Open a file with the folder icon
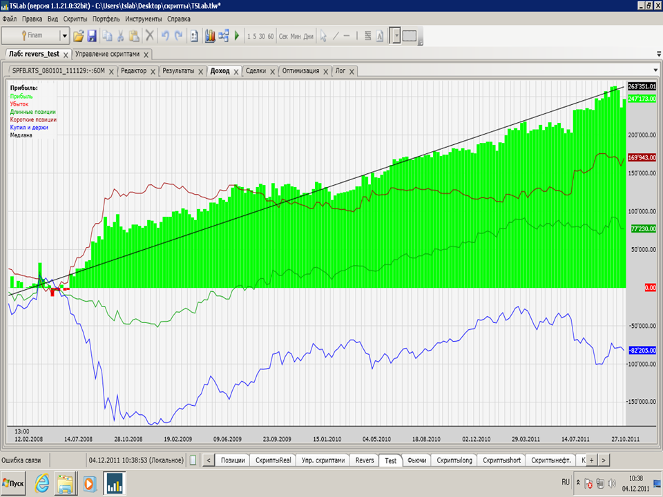The width and height of the screenshot is (663, 497). (78, 36)
